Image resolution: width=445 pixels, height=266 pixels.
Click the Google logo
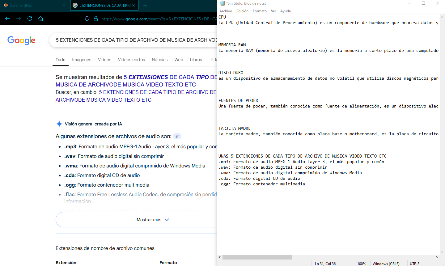click(21, 40)
